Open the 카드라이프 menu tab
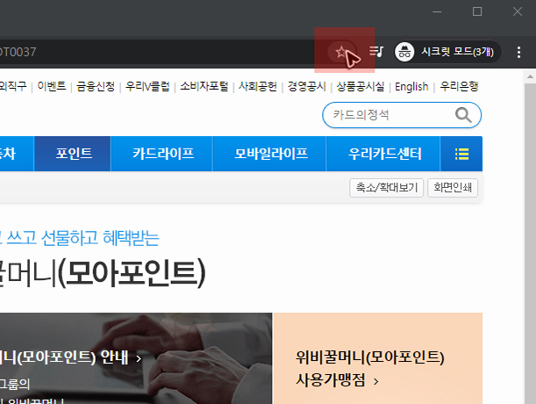Image resolution: width=536 pixels, height=404 pixels. (162, 154)
